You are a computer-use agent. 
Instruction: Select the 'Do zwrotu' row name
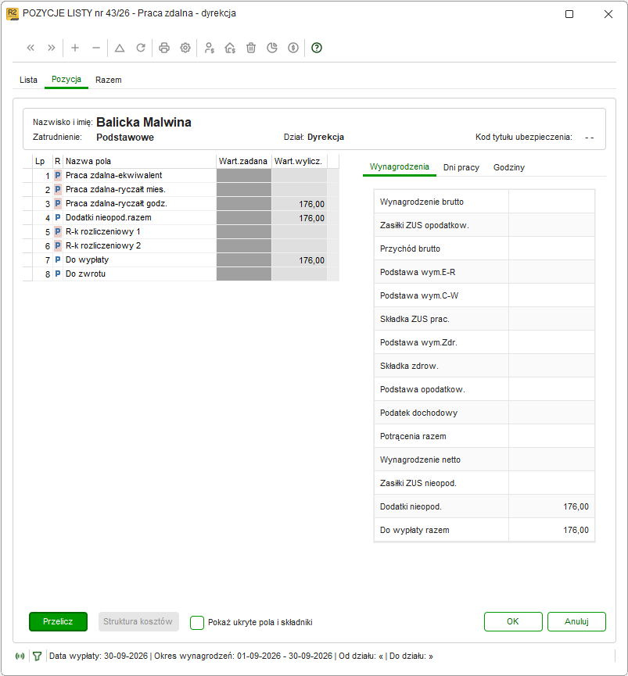point(85,274)
